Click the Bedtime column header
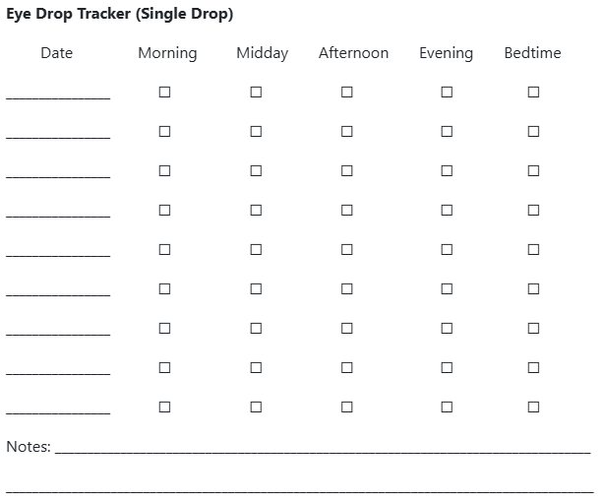The height and width of the screenshot is (502, 603). pyautogui.click(x=532, y=53)
